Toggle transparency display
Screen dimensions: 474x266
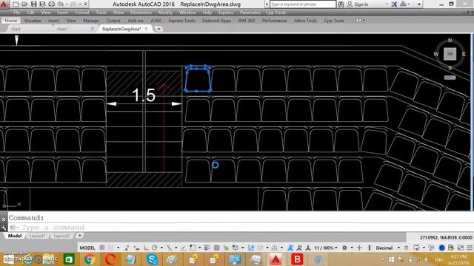pyautogui.click(x=216, y=248)
